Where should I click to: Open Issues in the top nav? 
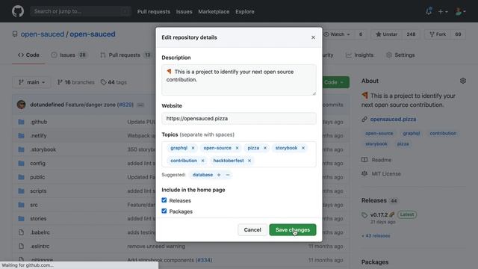click(184, 12)
